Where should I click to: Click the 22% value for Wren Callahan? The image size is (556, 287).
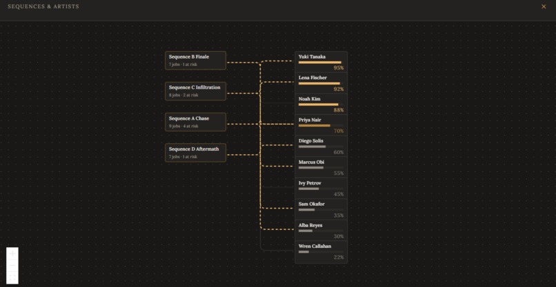338,257
